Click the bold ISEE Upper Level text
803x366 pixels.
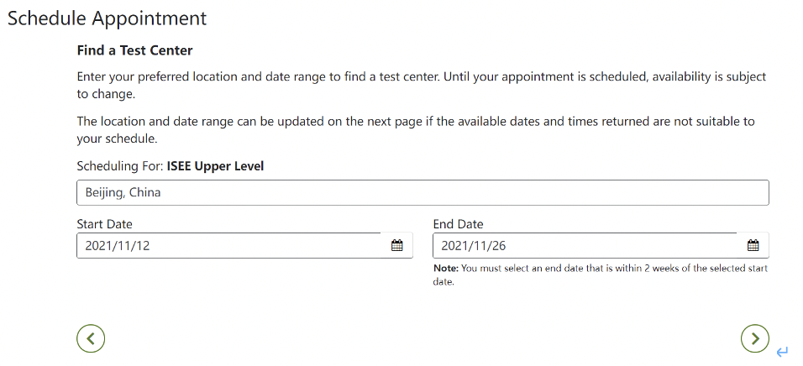click(x=215, y=166)
